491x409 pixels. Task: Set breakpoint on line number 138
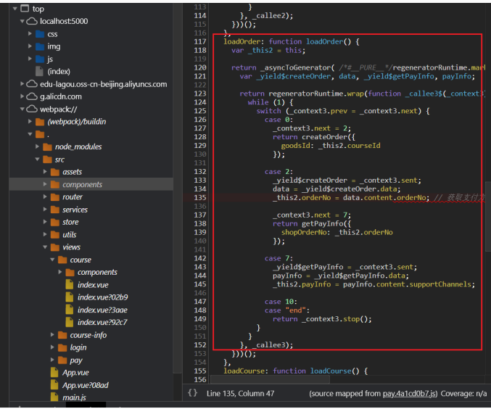click(200, 223)
